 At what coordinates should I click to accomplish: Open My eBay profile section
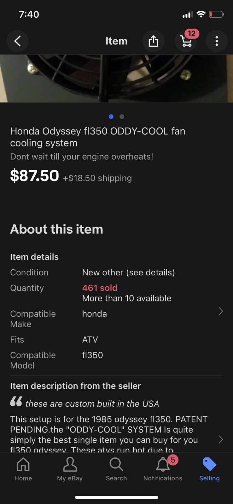pos(70,469)
